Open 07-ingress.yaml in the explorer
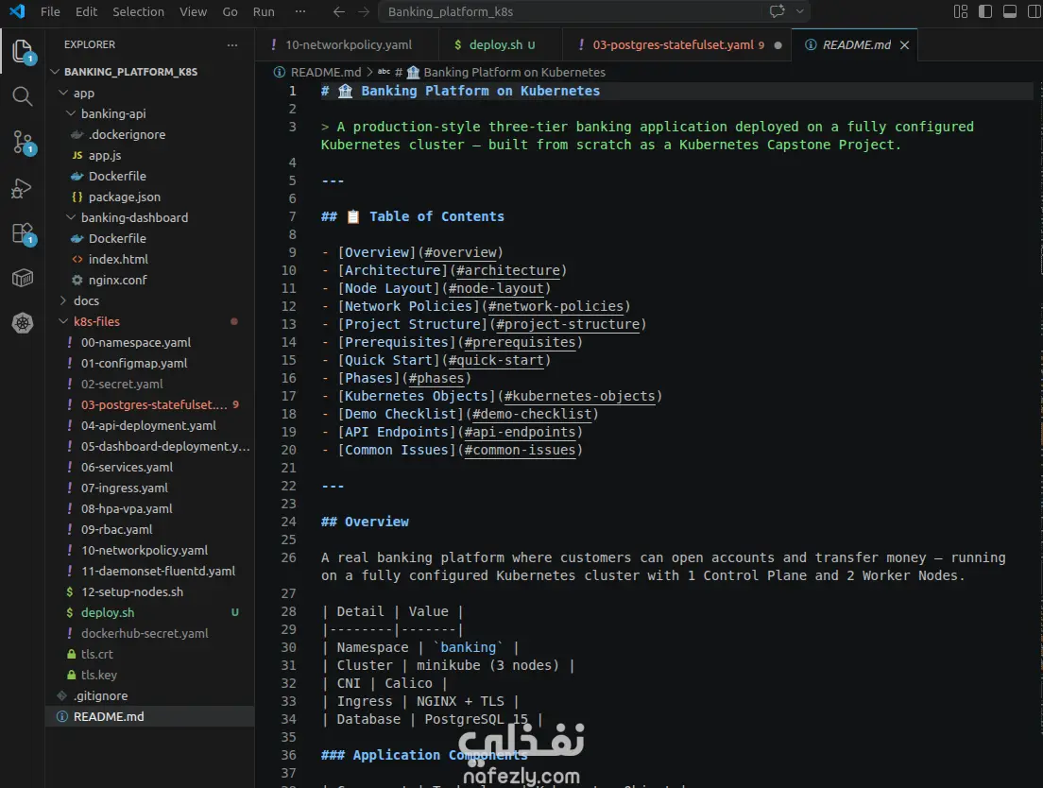Screen dimensions: 1043x788 (x=125, y=488)
